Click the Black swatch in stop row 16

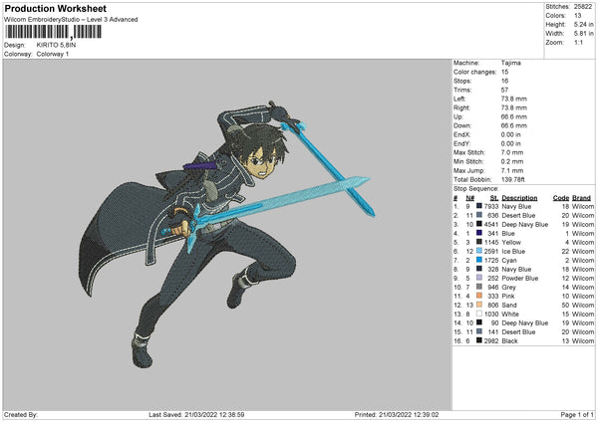[x=479, y=340]
